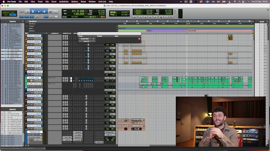
Task: Click the ALAIN LEAD group assignment on LEAD ALAIN VCA
Action: click(x=110, y=72)
